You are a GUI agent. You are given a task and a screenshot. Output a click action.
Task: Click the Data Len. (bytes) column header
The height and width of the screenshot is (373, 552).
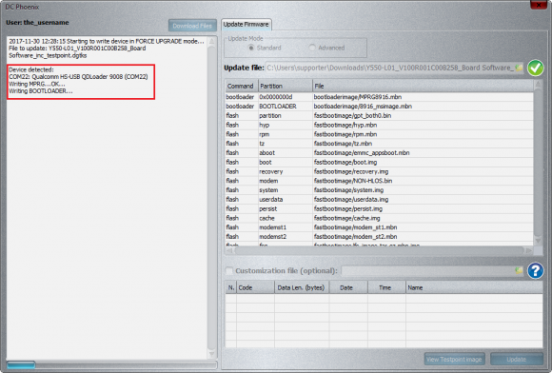tap(302, 287)
